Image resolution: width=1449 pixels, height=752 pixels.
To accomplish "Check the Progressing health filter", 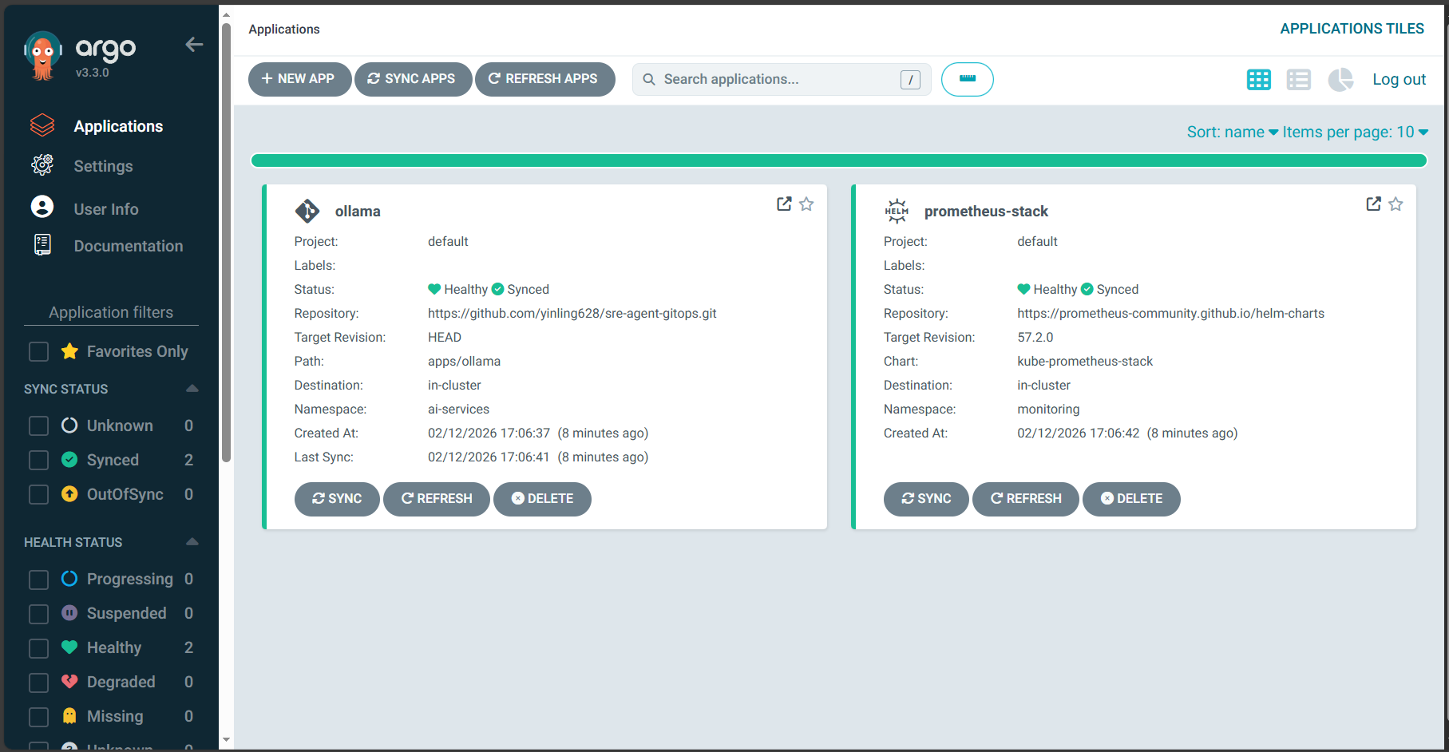I will click(38, 579).
